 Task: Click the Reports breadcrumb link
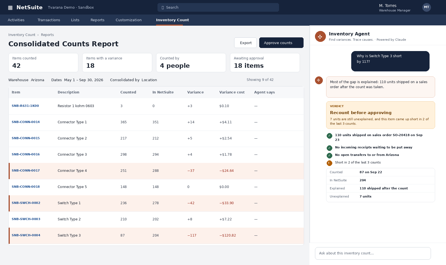pyautogui.click(x=47, y=35)
